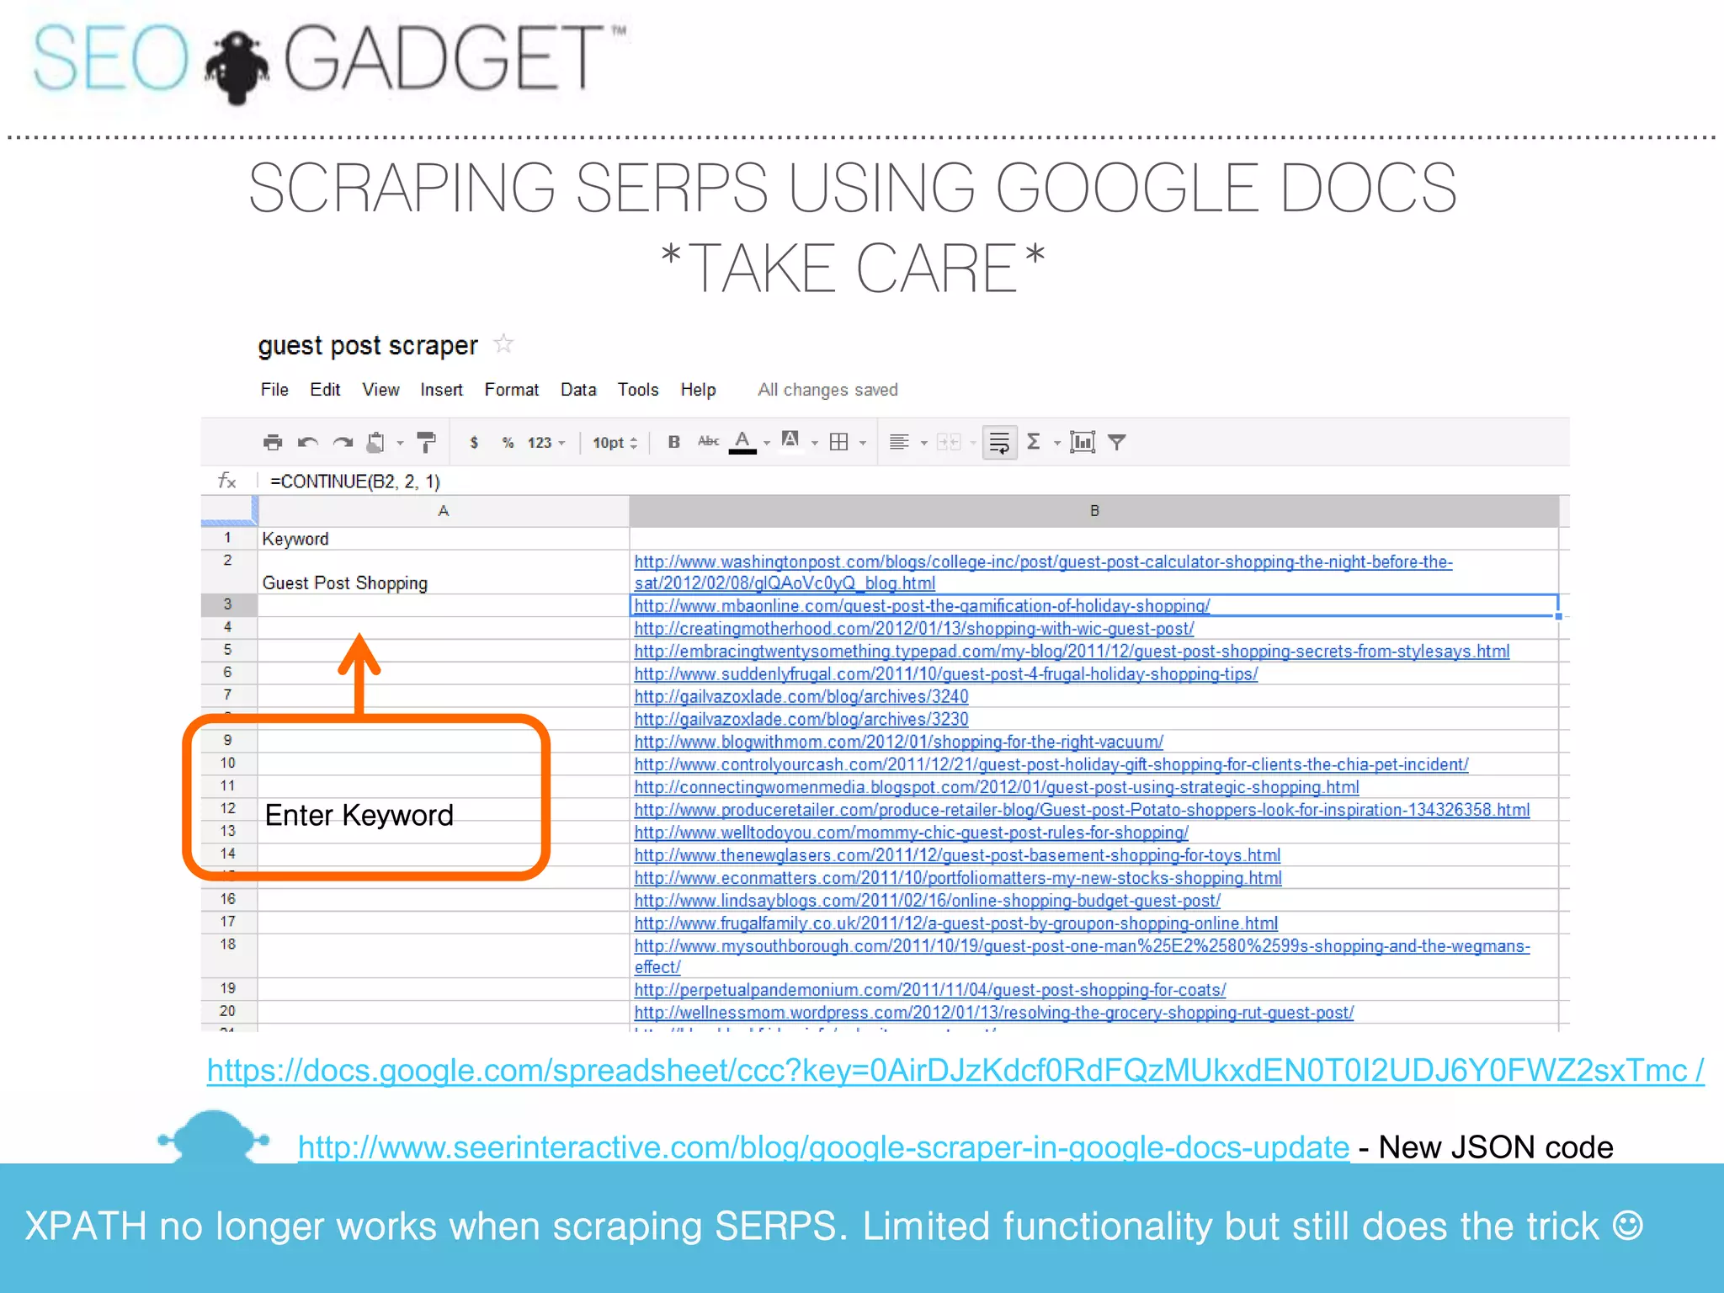Select column A header
The width and height of the screenshot is (1724, 1293).
[444, 511]
